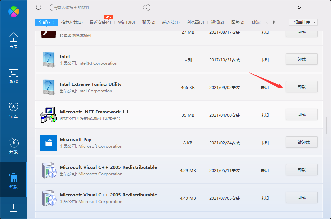Image resolution: width=331 pixels, height=219 pixels.
Task: Open the 频率排序 sort dropdown
Action: pos(303,22)
